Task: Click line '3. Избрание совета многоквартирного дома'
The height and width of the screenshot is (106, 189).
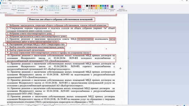Action: (x=29, y=34)
